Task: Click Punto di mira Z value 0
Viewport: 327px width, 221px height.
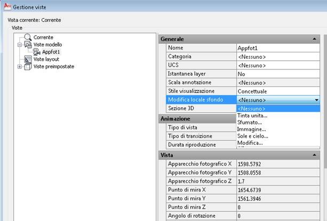Action: [278, 207]
